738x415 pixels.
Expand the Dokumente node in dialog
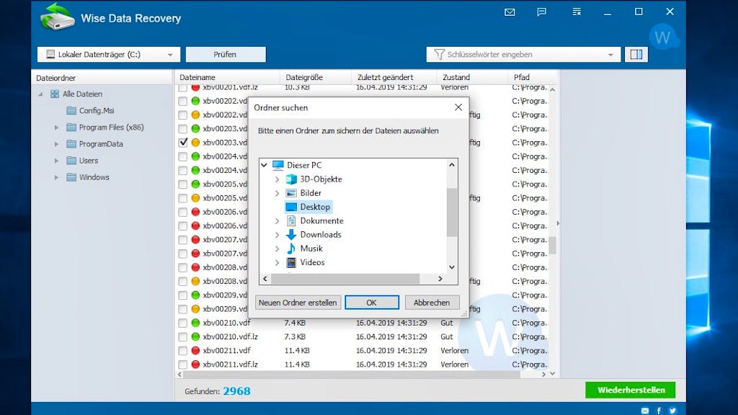pyautogui.click(x=277, y=220)
